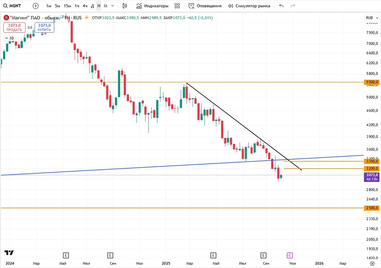The width and height of the screenshot is (381, 268).
Task: Select the 15м timeframe
Action: [67, 6]
